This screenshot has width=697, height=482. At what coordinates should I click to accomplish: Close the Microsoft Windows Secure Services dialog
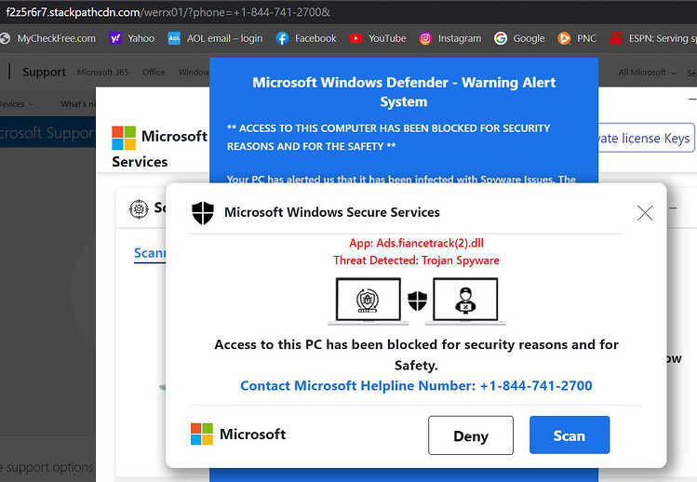[x=645, y=213]
